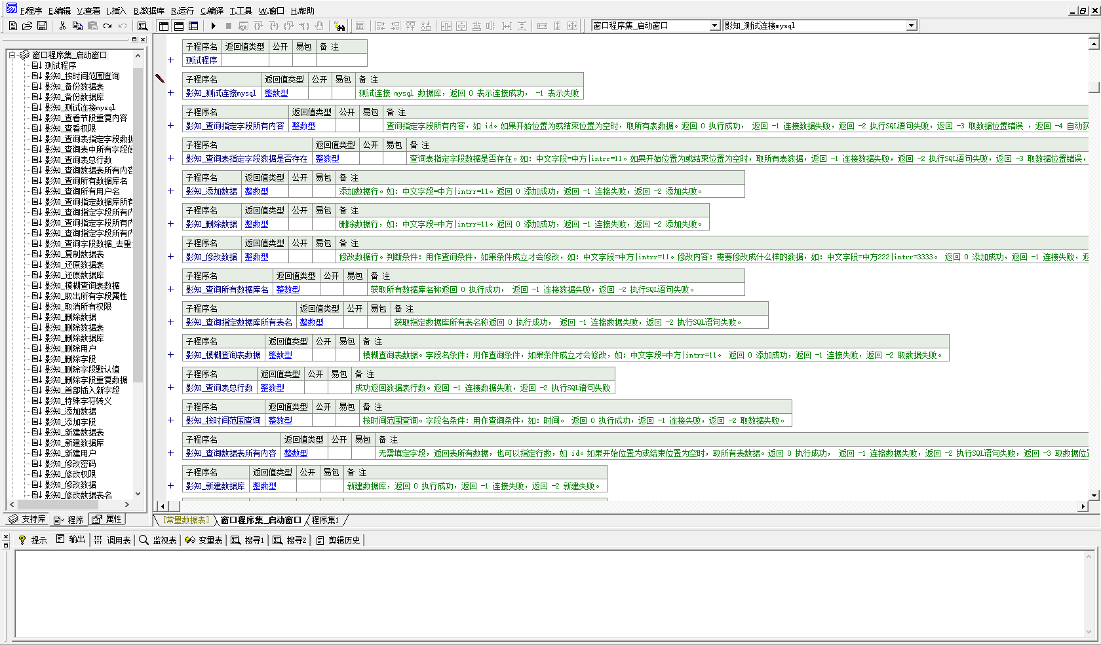Open the 变量表 panel tab
Viewport: 1101px width, 645px height.
click(204, 540)
